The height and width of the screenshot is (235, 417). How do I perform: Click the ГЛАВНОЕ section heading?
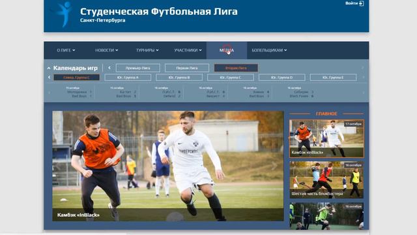click(x=326, y=114)
